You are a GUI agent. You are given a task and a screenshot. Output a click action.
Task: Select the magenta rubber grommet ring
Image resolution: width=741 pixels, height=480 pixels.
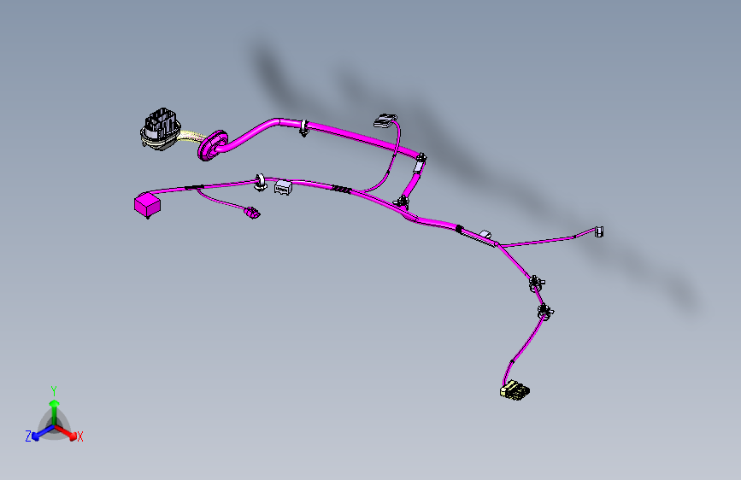tap(212, 145)
